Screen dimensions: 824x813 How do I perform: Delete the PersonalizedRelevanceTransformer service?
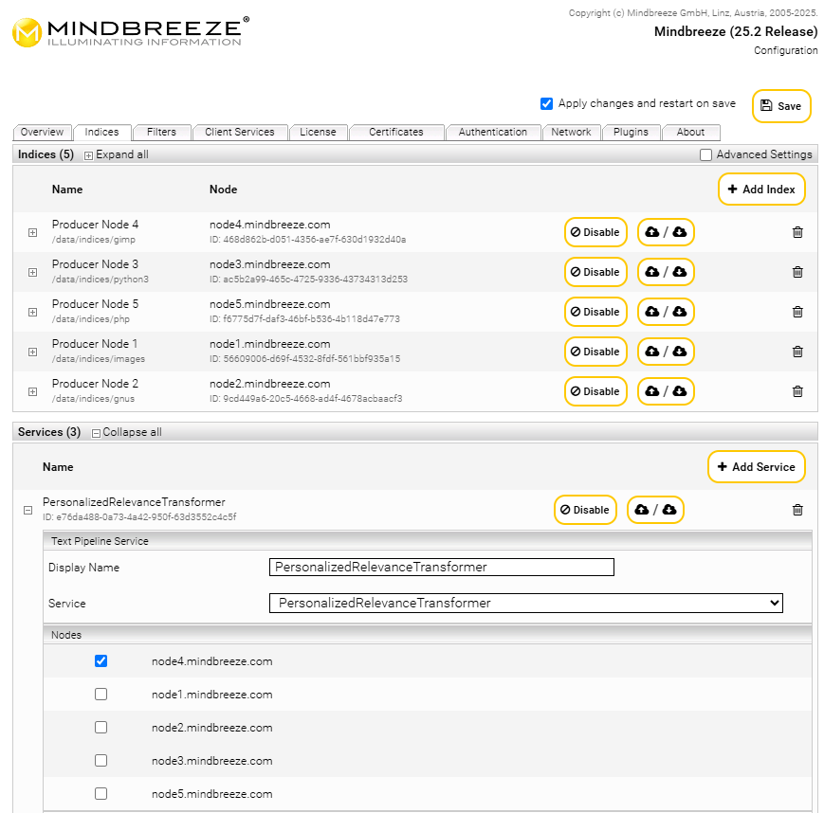[x=797, y=510]
